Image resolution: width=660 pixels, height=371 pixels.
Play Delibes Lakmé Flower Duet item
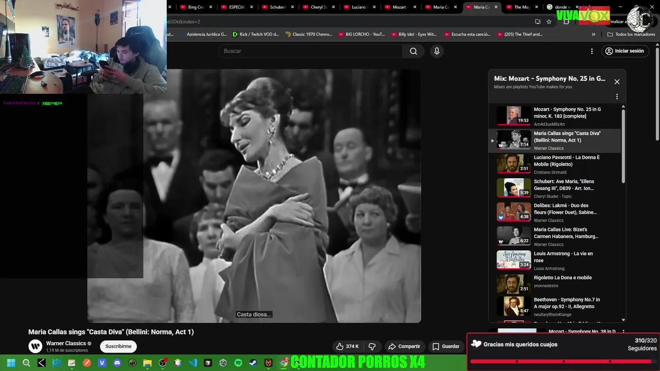555,212
